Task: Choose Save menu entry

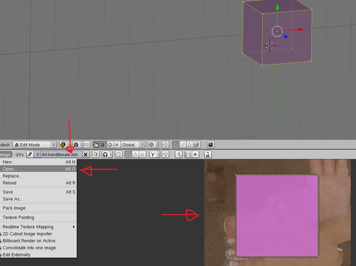Action: [38, 192]
